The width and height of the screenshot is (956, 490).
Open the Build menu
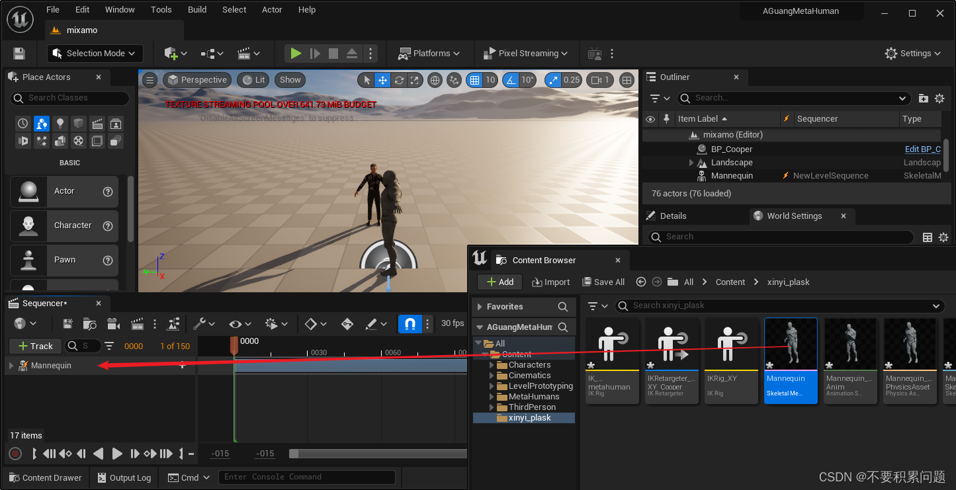(x=197, y=10)
